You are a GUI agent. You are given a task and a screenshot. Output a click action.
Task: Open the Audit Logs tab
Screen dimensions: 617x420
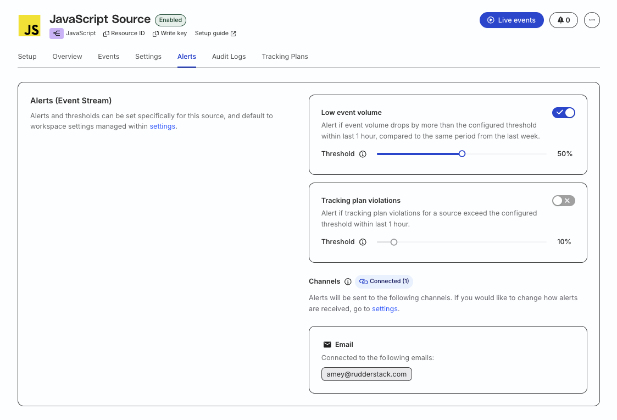coord(229,57)
